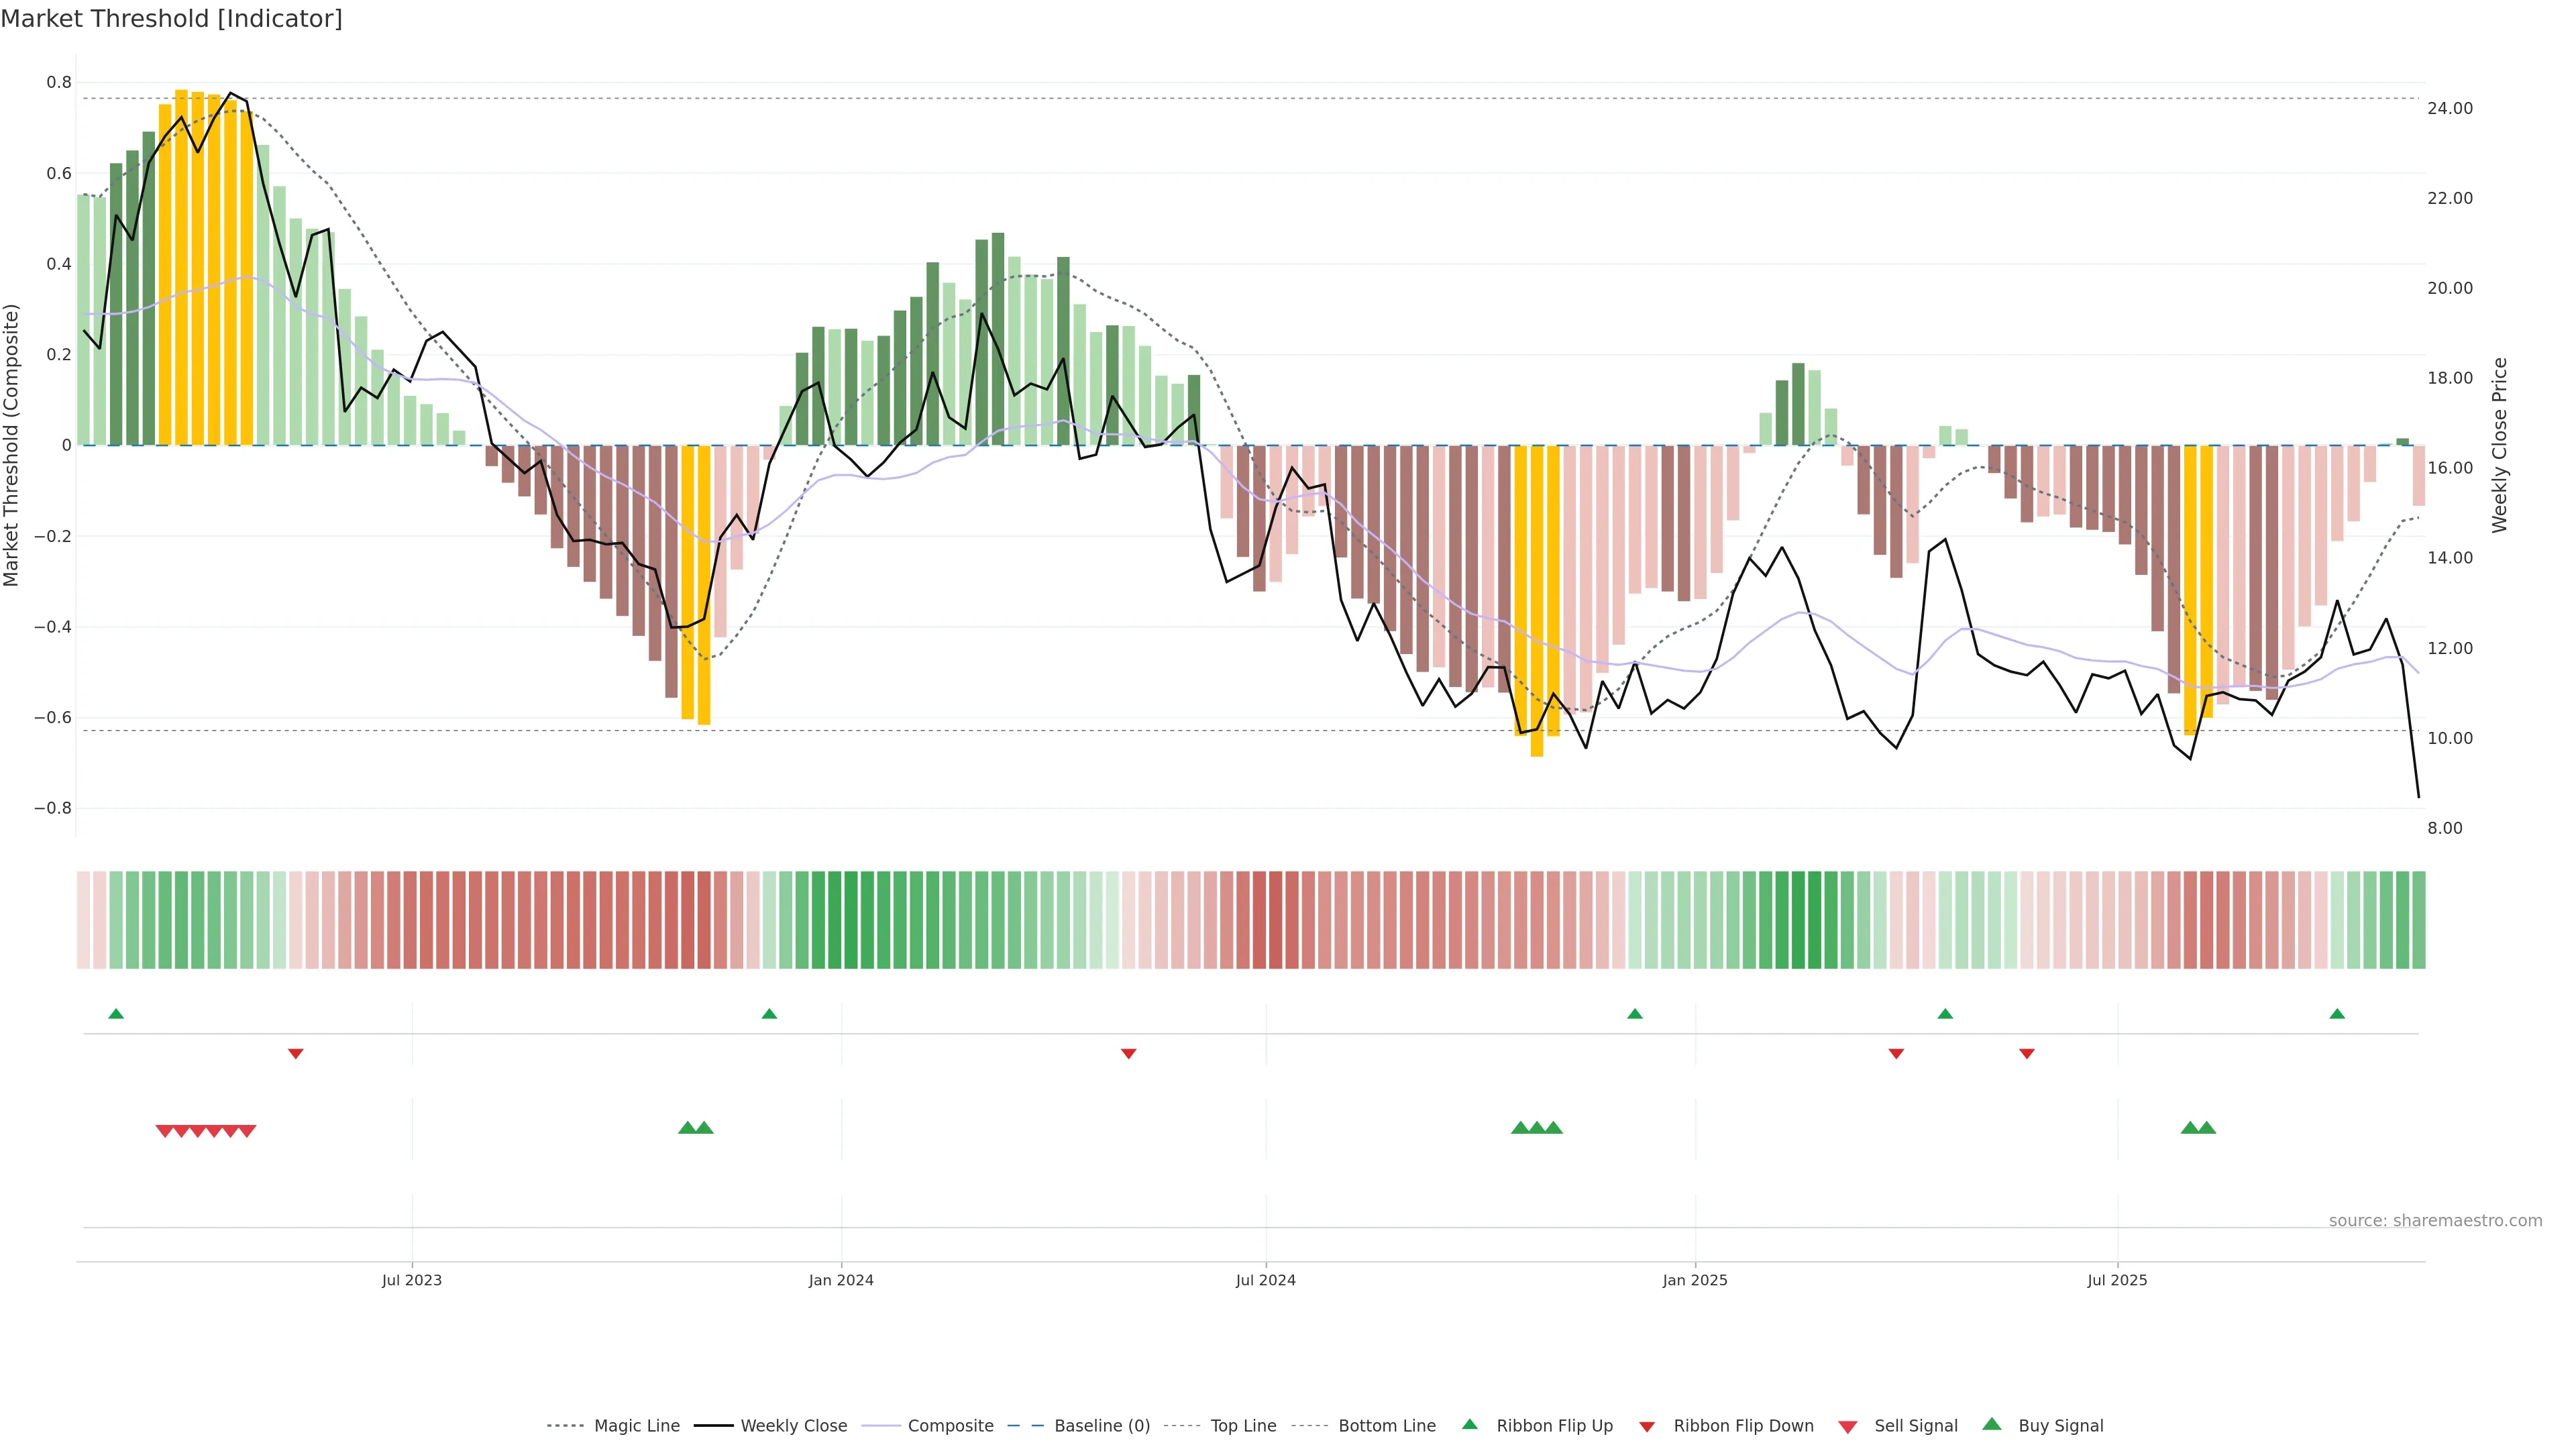Image resolution: width=2576 pixels, height=1449 pixels.
Task: Click the Market Threshold [Indicator] chart title
Action: [x=171, y=19]
